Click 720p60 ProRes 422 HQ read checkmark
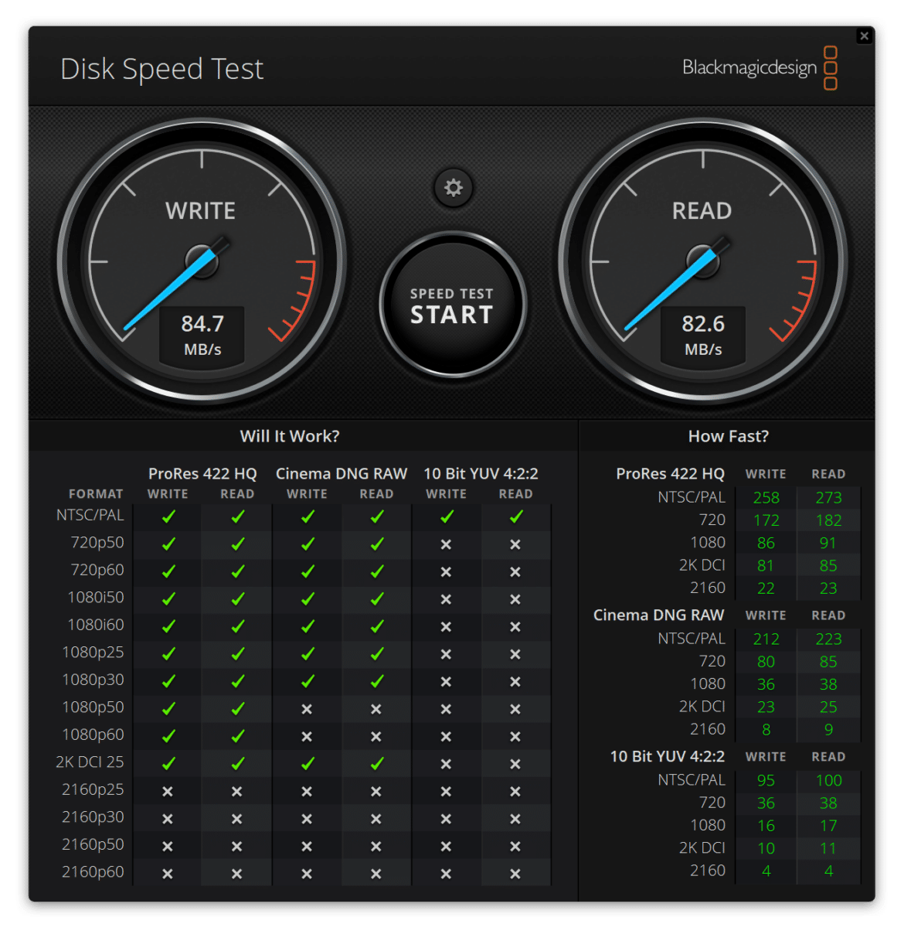This screenshot has width=904, height=934. [x=238, y=571]
